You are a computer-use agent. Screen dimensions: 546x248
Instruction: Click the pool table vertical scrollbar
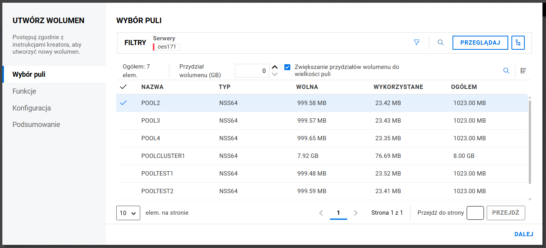pyautogui.click(x=530, y=141)
